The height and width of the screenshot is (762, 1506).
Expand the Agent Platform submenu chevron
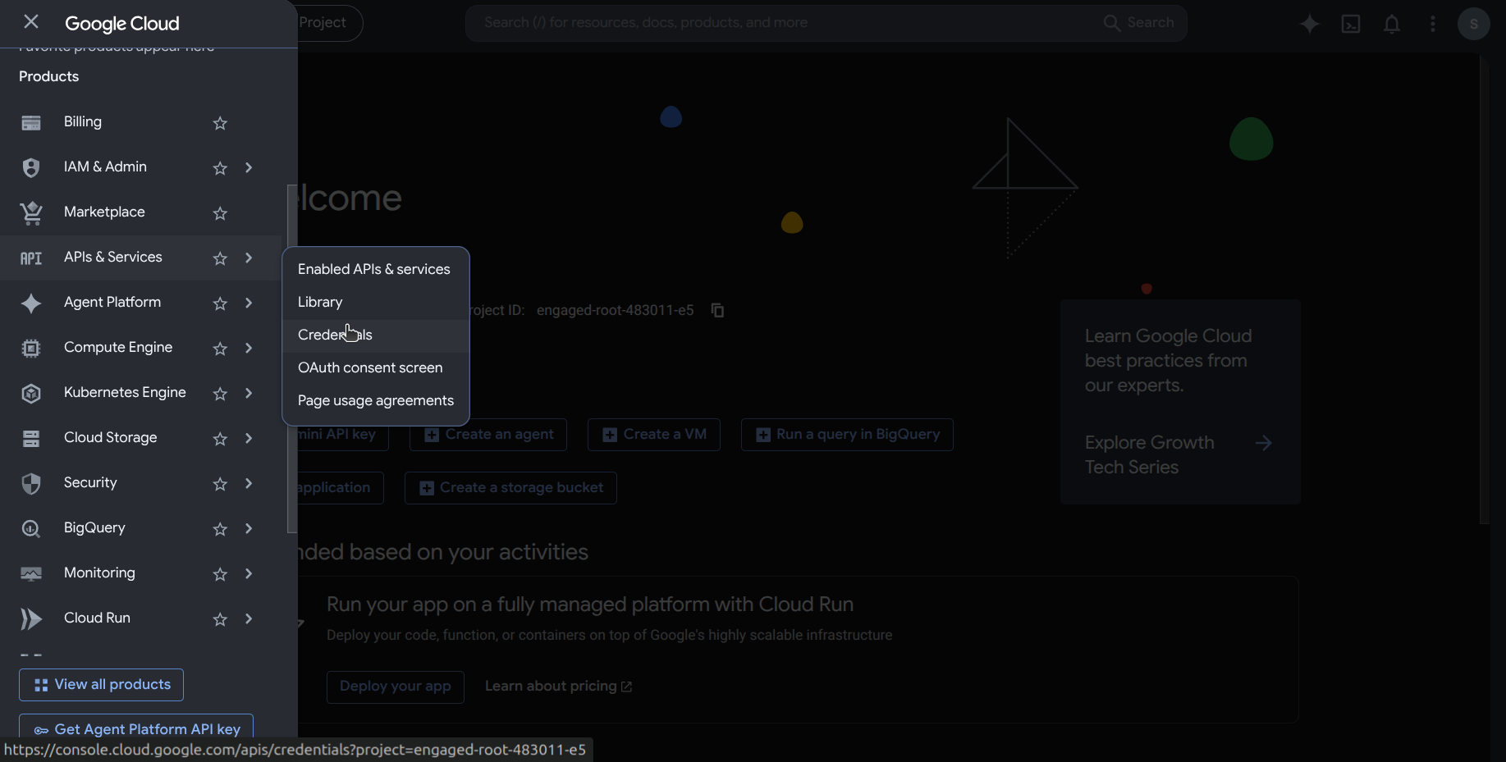249,303
